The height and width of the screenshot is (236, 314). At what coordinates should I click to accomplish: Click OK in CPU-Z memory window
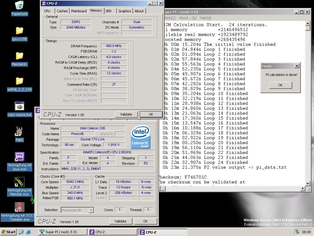pyautogui.click(x=151, y=114)
